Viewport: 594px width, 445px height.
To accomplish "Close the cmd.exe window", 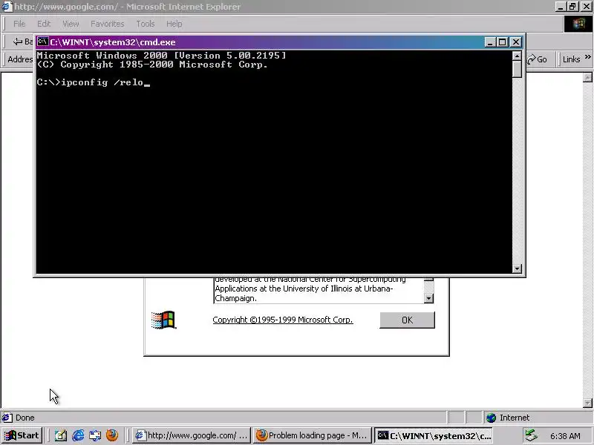I will point(516,42).
